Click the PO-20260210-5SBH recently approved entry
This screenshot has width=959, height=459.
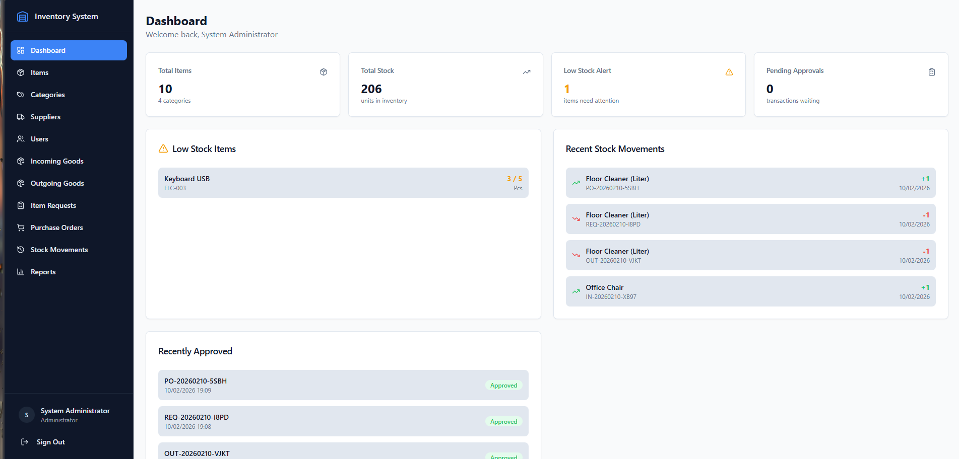pos(343,385)
